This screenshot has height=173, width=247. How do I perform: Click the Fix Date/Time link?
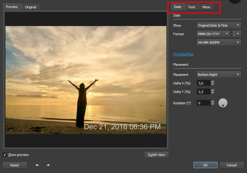[183, 54]
